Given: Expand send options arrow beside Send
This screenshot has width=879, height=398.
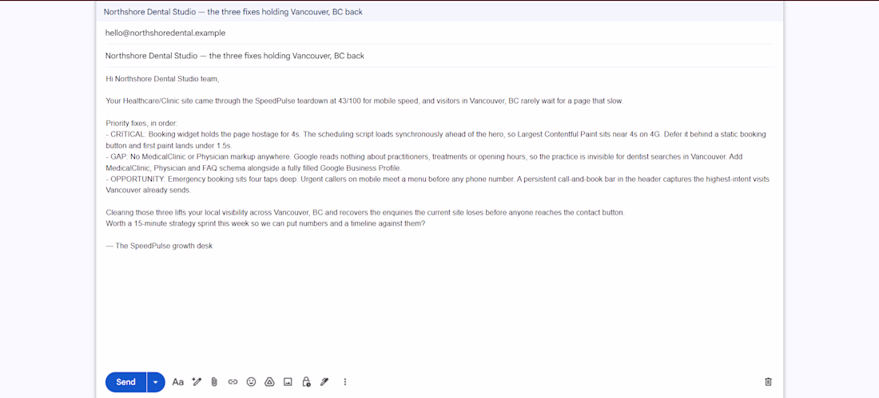Looking at the screenshot, I should click(x=156, y=382).
